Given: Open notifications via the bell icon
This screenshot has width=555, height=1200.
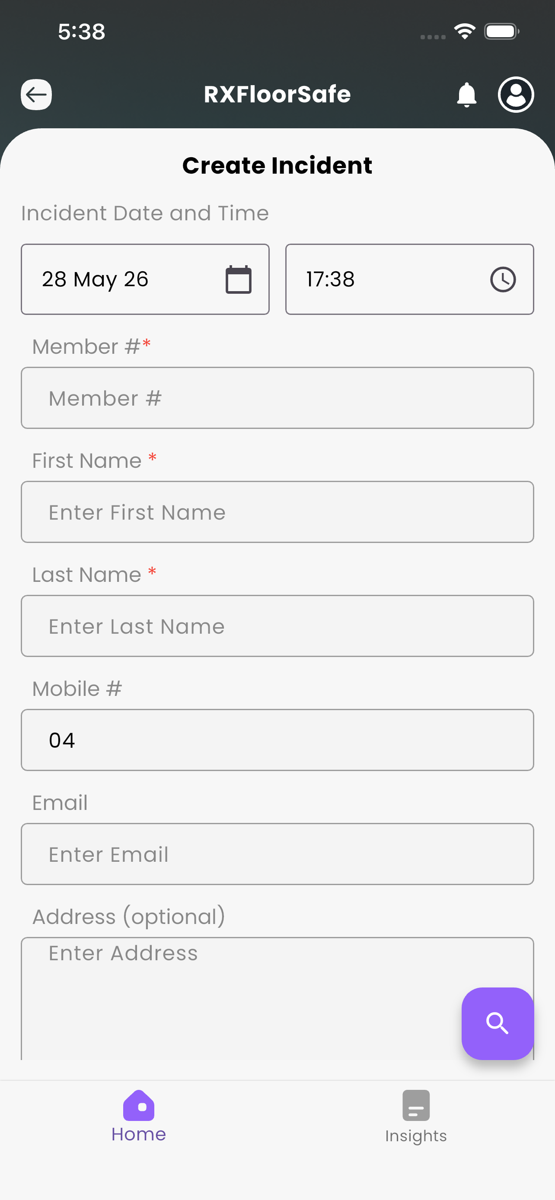Looking at the screenshot, I should tap(466, 95).
